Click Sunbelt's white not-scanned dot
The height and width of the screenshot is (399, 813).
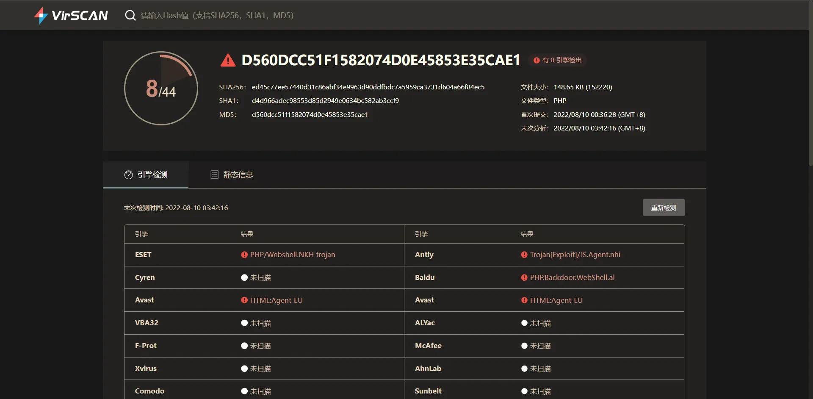click(x=524, y=391)
